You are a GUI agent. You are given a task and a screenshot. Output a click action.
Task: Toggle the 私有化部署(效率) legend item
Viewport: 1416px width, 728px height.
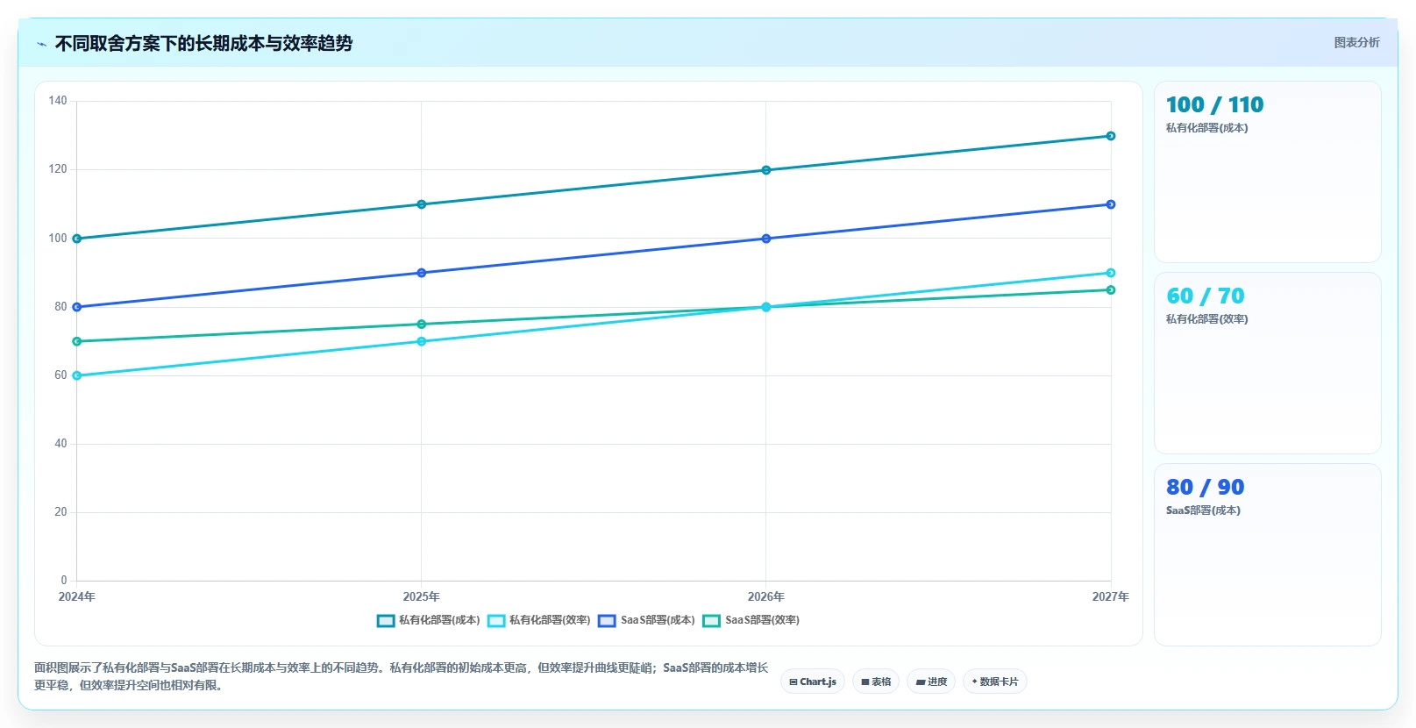click(539, 620)
